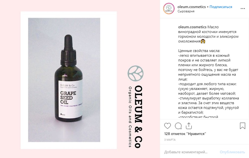Follow the account via Подписаться
249x158 pixels.
pyautogui.click(x=221, y=7)
